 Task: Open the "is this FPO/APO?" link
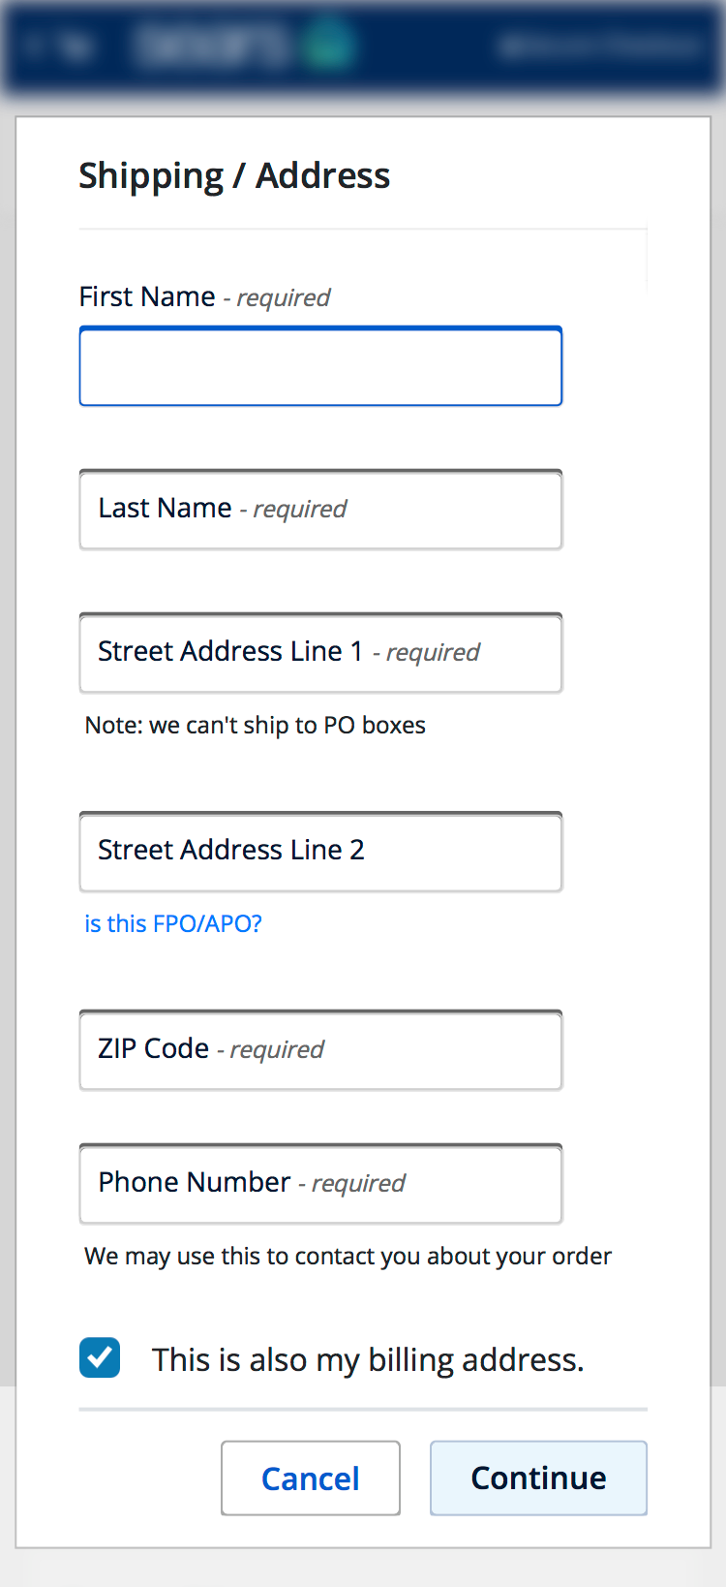[x=172, y=923]
